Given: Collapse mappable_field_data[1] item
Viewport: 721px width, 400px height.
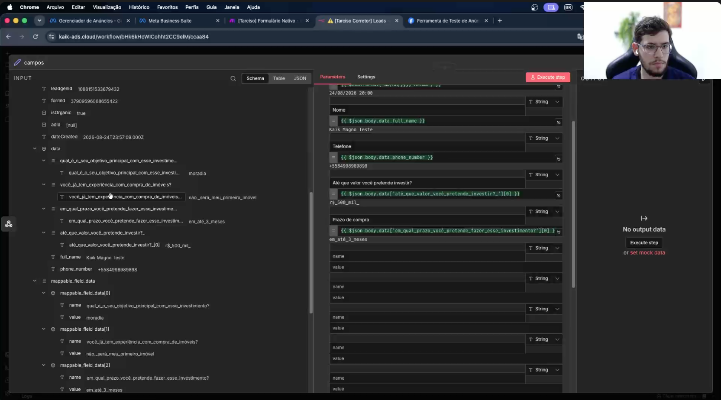Looking at the screenshot, I should [x=43, y=329].
